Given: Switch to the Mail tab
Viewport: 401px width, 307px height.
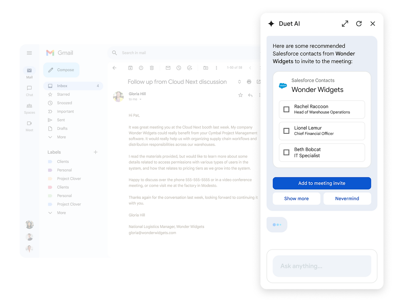Looking at the screenshot, I should (29, 73).
